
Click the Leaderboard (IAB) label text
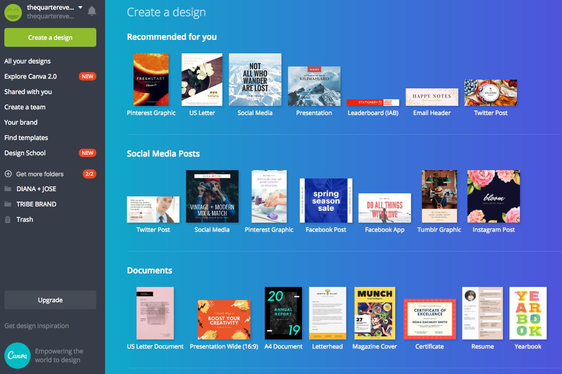(373, 113)
